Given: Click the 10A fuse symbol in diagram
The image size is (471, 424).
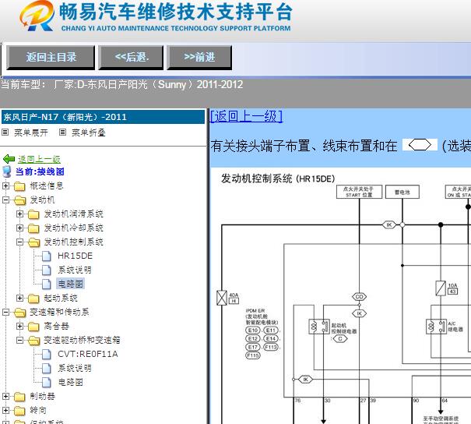Looking at the screenshot, I should [441, 288].
